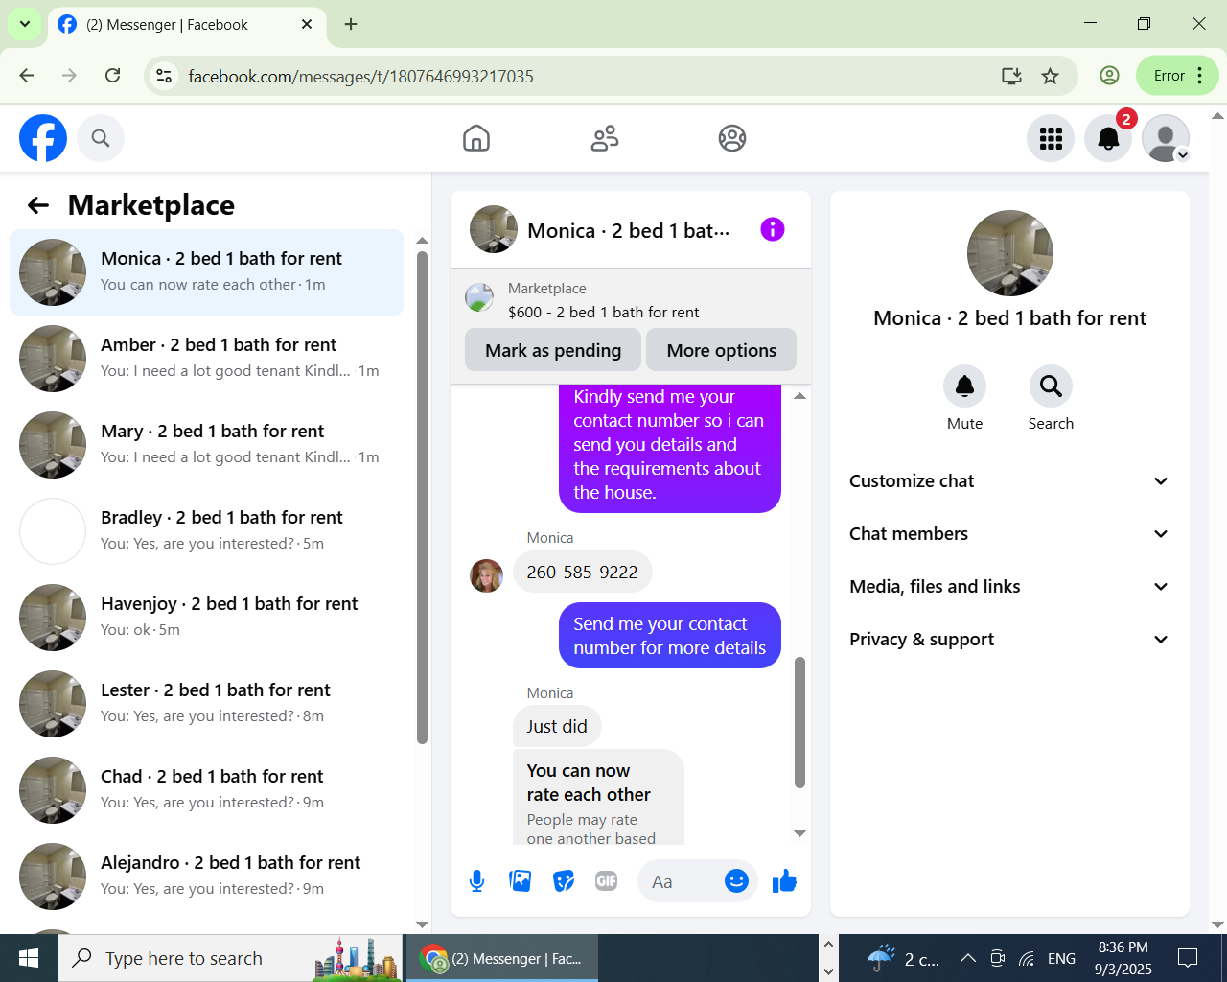The image size is (1227, 982).
Task: Open the Friends icon in top navigation
Action: pyautogui.click(x=605, y=138)
